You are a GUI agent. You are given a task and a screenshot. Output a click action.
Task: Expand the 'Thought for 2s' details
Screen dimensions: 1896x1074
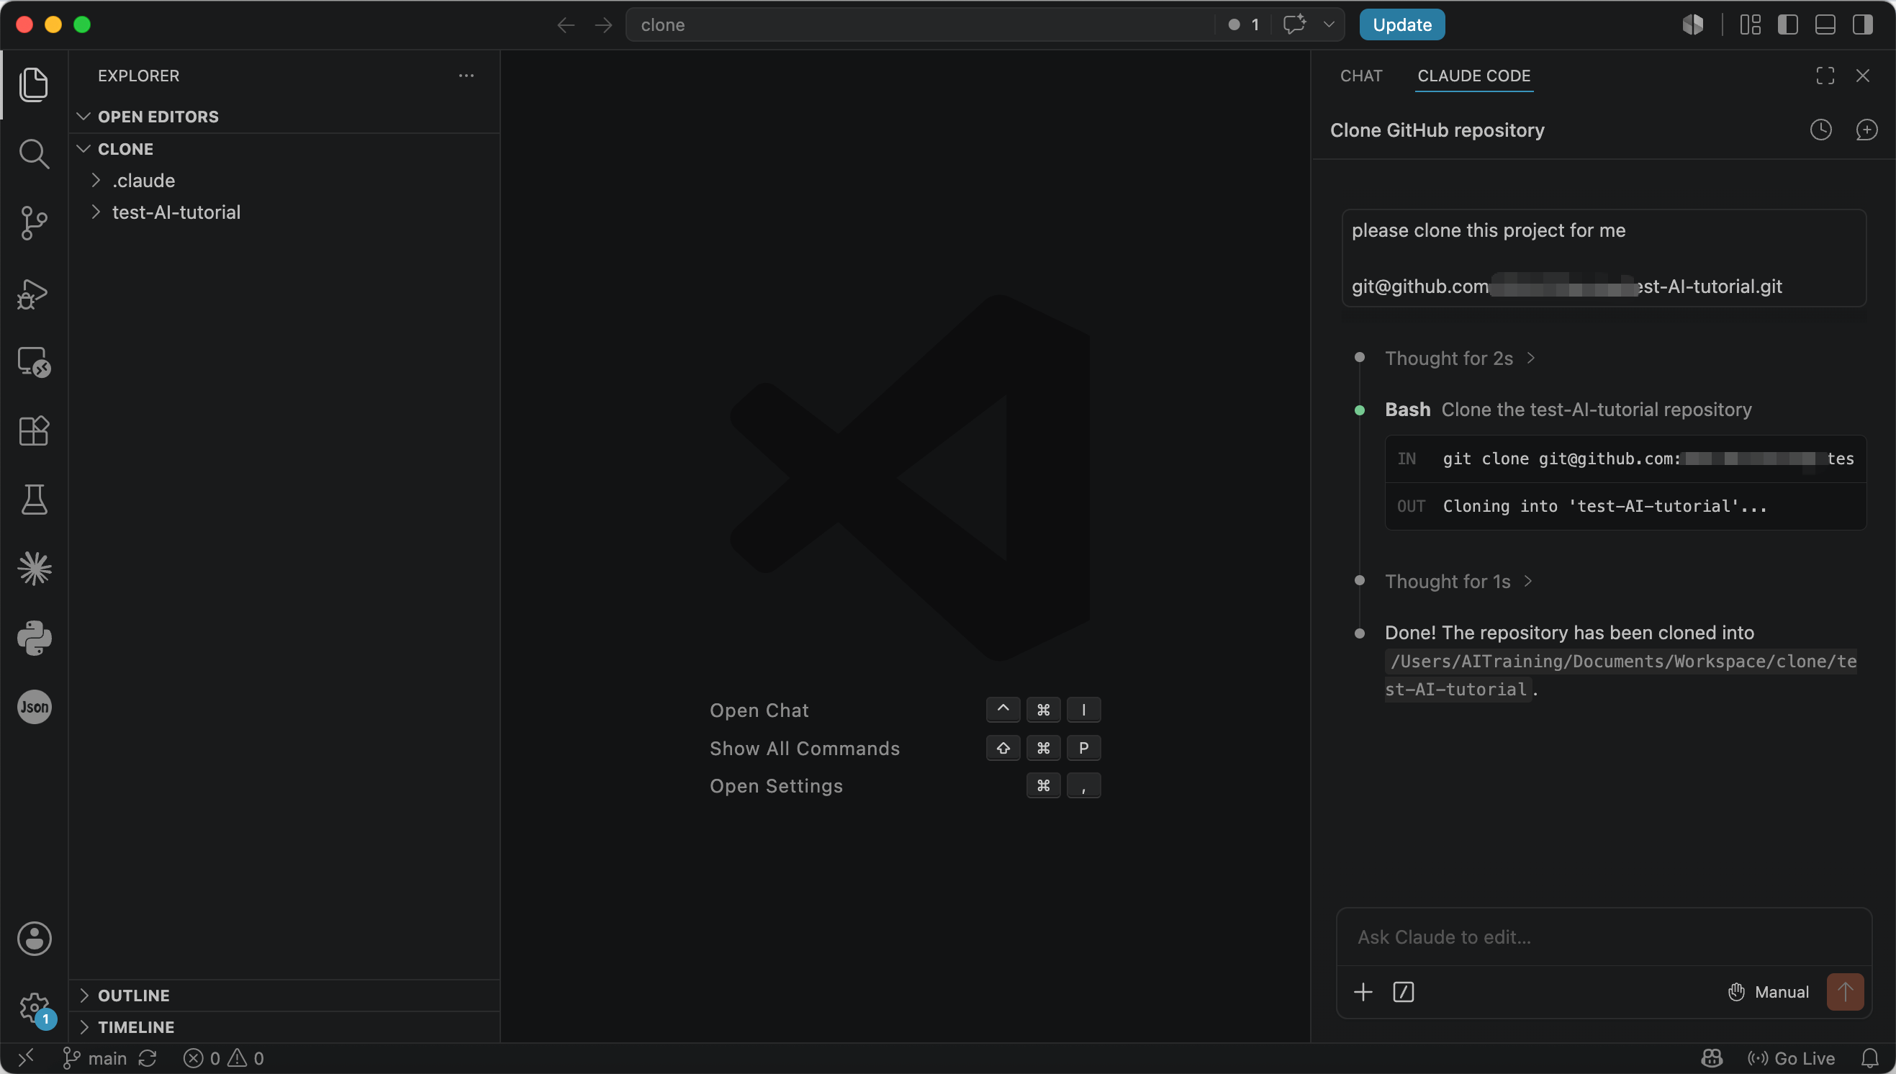(1459, 358)
